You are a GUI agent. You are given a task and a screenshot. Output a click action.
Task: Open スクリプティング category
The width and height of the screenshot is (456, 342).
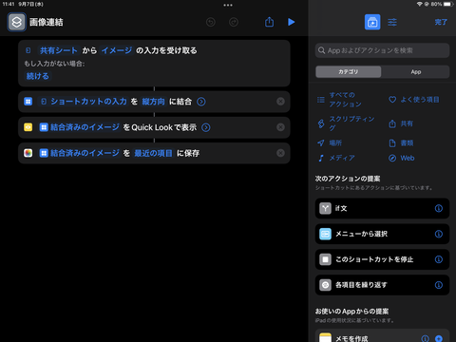pyautogui.click(x=347, y=123)
